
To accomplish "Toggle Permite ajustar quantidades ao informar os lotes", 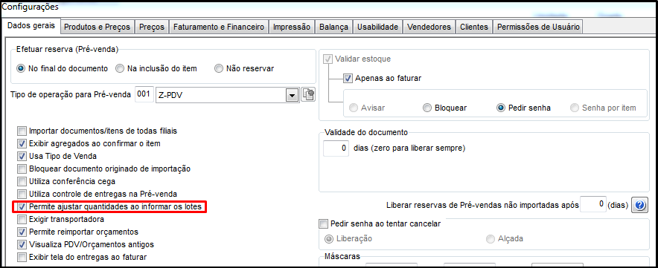I will (22, 207).
